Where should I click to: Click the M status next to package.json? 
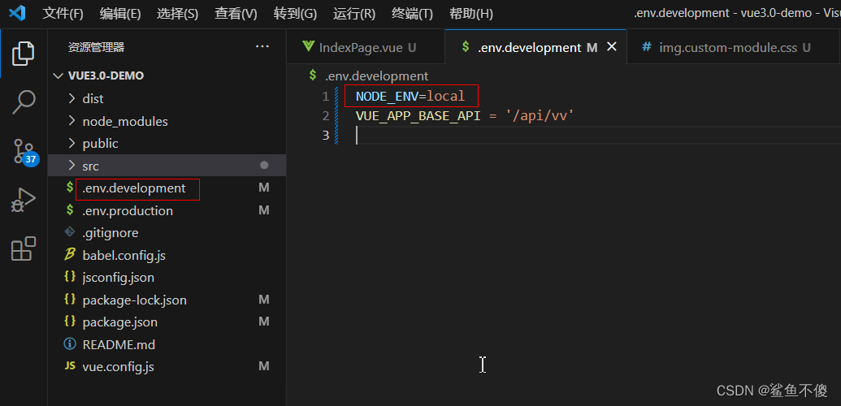[264, 322]
